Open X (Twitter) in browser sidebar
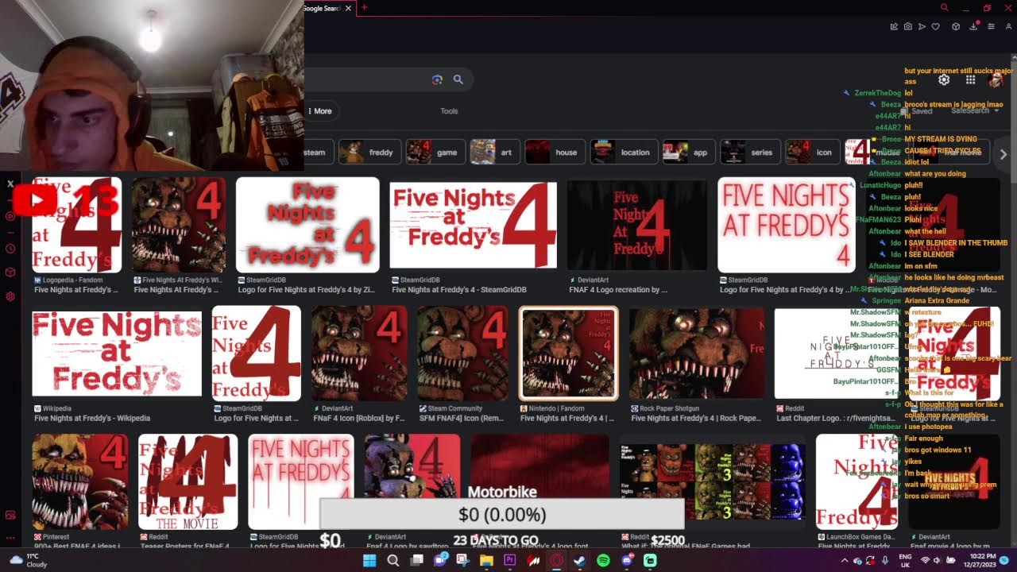 [x=10, y=184]
